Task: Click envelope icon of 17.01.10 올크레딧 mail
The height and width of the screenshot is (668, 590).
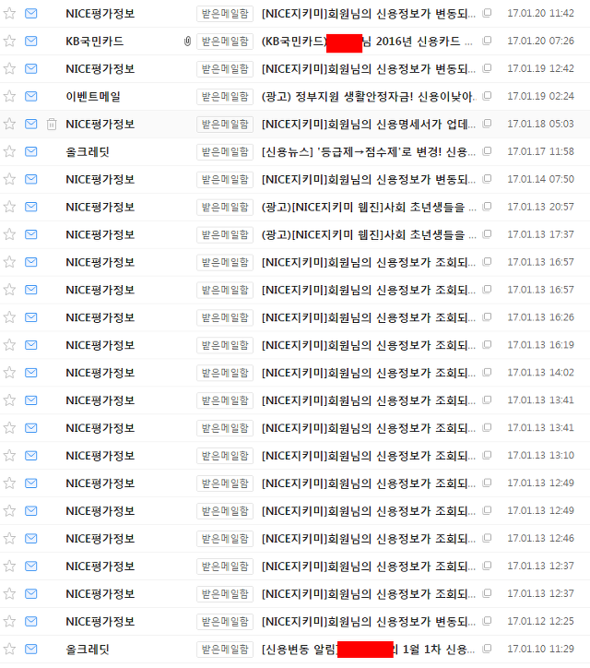Action: 30,649
